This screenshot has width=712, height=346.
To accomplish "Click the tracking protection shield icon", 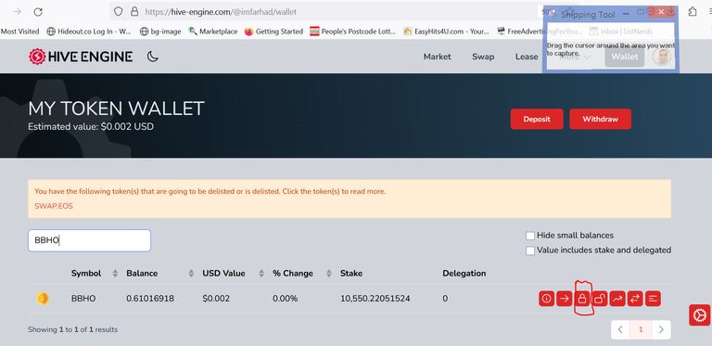I will tap(118, 12).
